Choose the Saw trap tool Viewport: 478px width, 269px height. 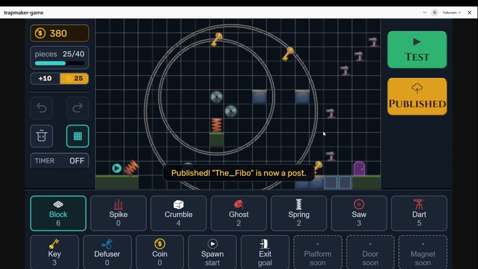[359, 213]
